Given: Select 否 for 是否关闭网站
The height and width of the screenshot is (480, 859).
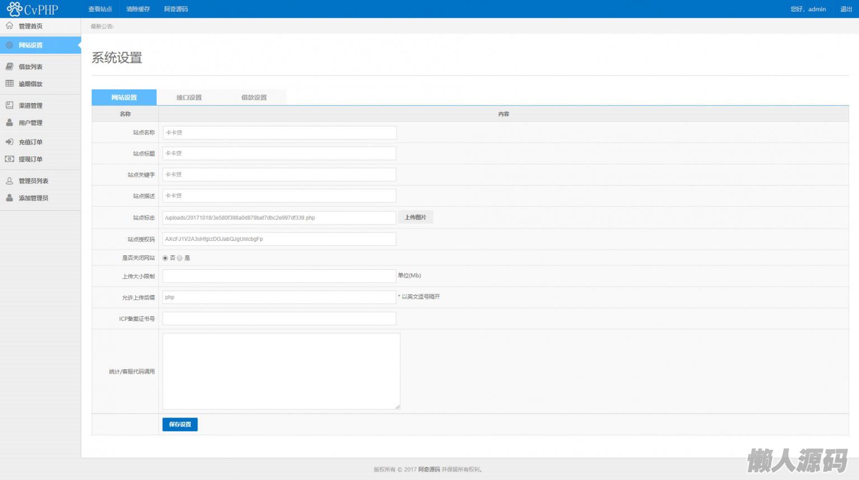Looking at the screenshot, I should 166,258.
